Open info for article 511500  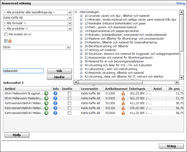pos(55,93)
